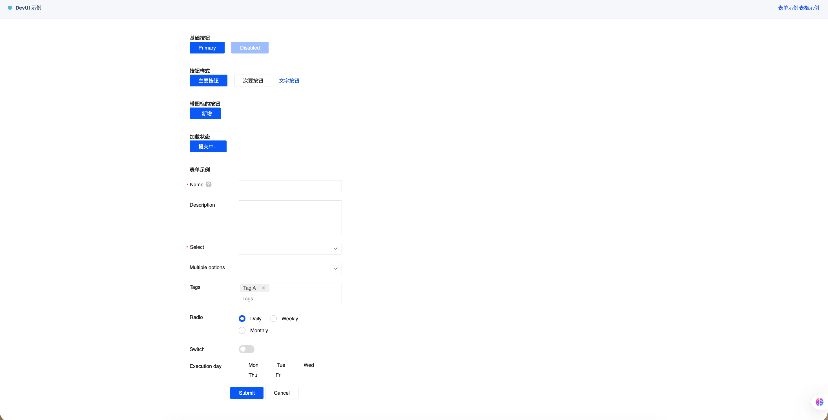
Task: Click the help icon next to Name
Action: coord(209,184)
